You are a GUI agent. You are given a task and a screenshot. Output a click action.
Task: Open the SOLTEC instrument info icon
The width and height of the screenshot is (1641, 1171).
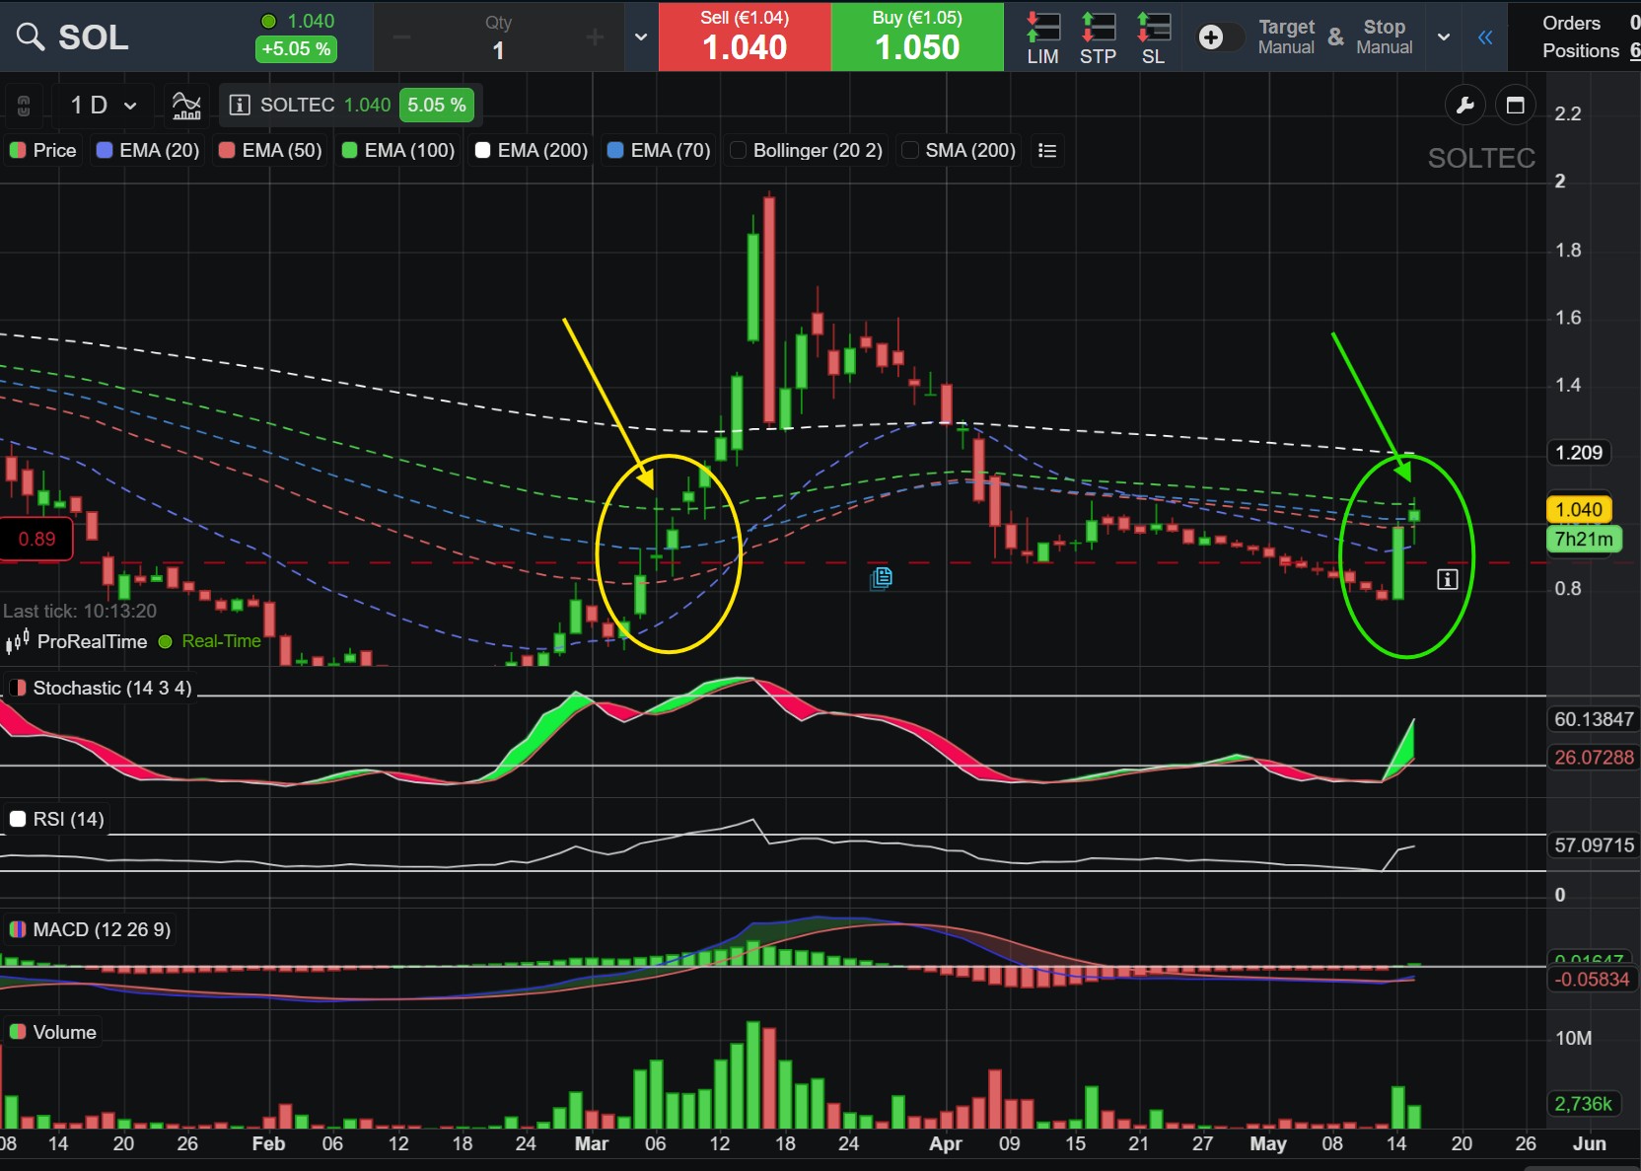pos(239,105)
